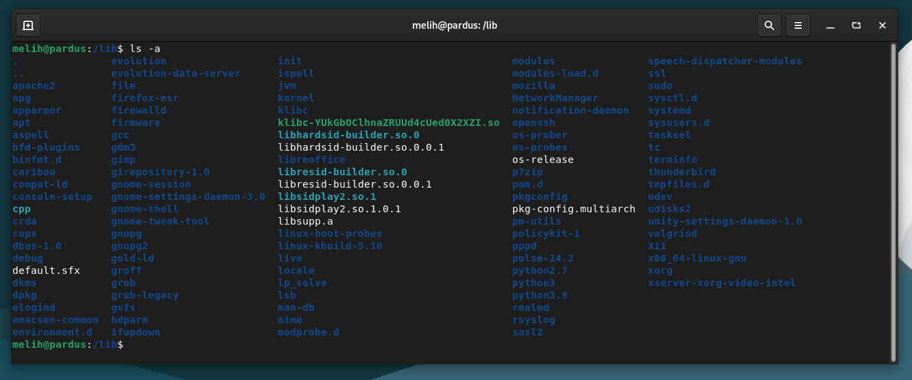This screenshot has width=912, height=380.
Task: Click the 'libreoffice' directory name
Action: coord(311,160)
